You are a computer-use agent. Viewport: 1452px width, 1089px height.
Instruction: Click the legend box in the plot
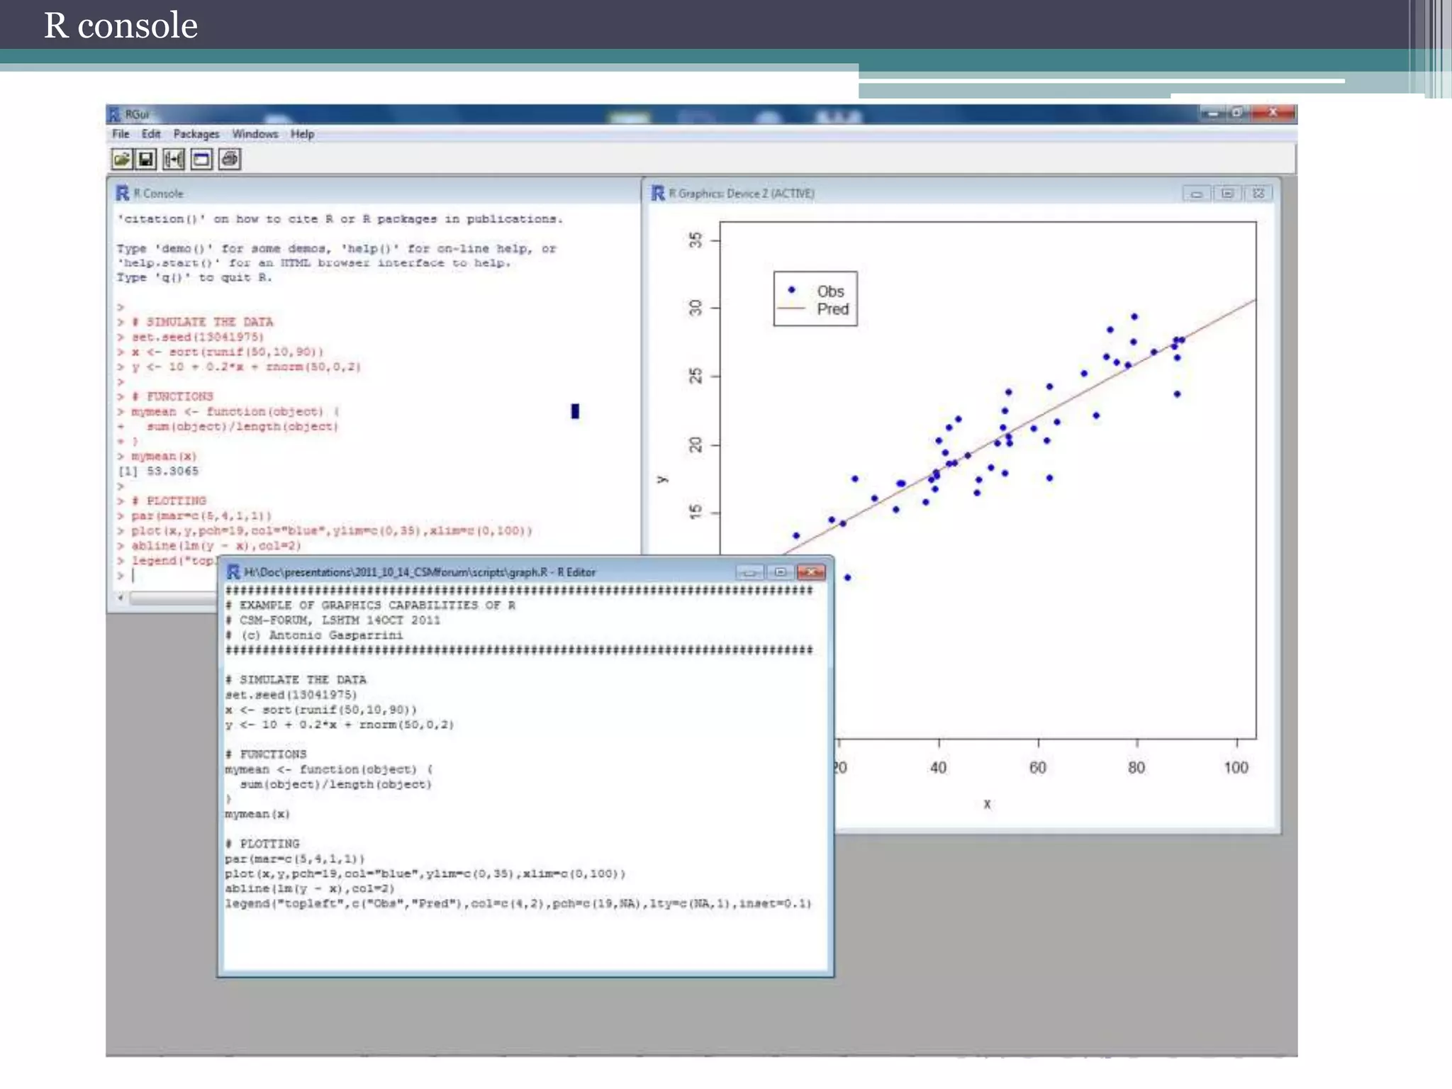tap(815, 299)
